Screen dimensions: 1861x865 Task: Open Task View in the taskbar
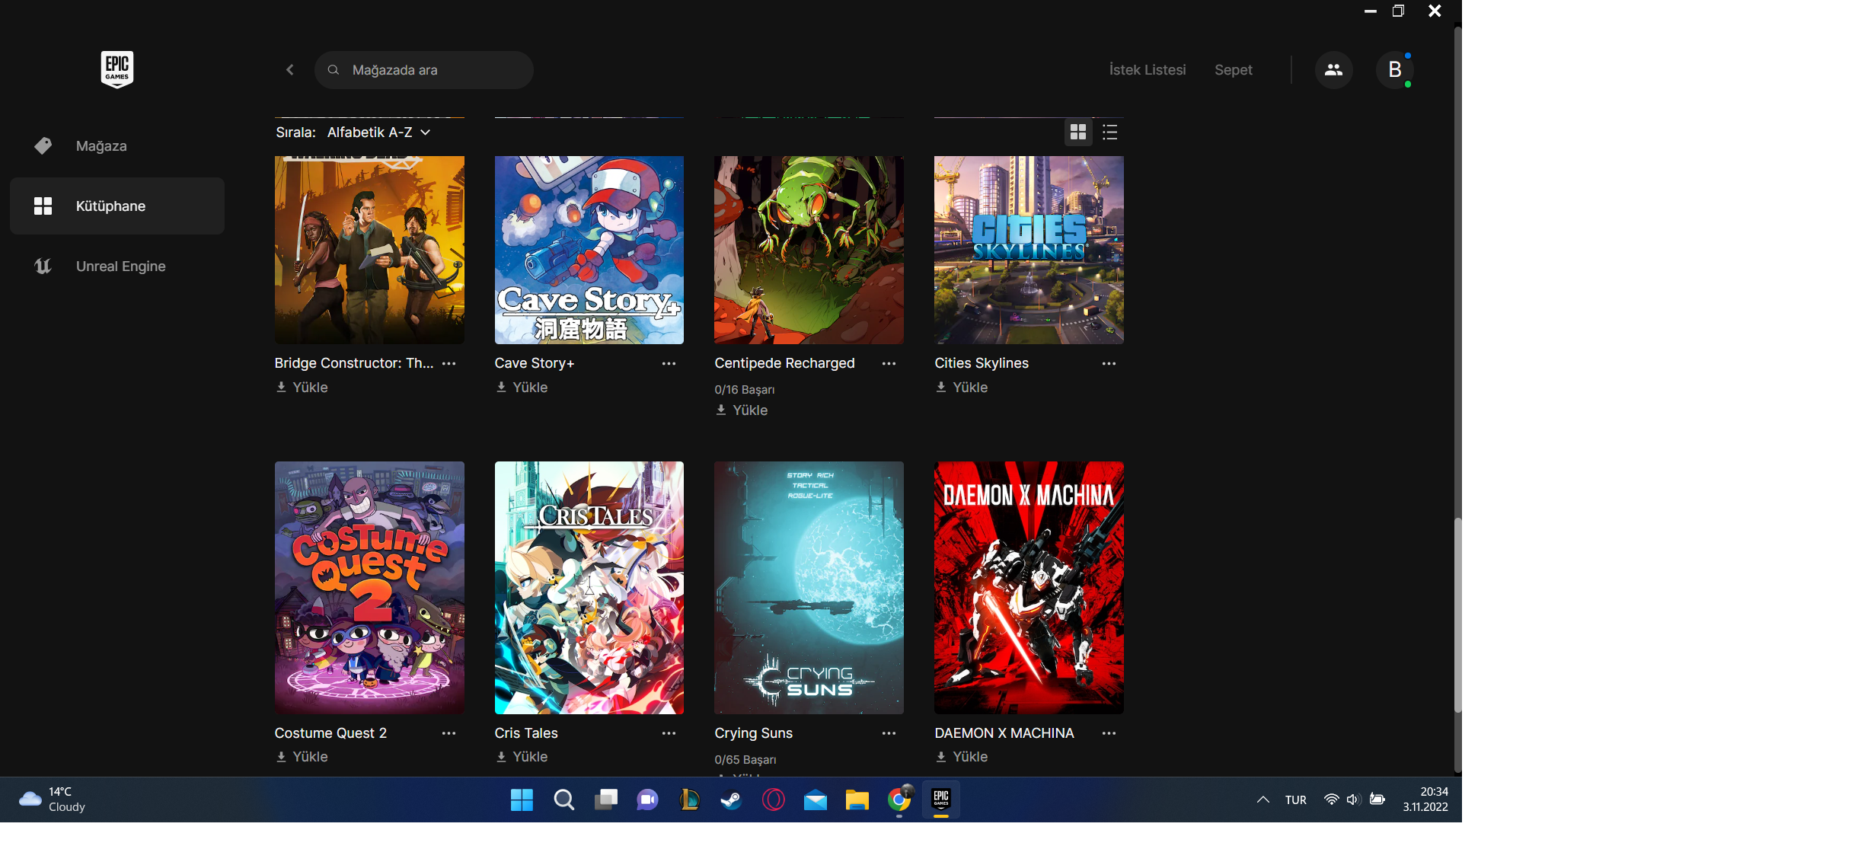(x=606, y=800)
